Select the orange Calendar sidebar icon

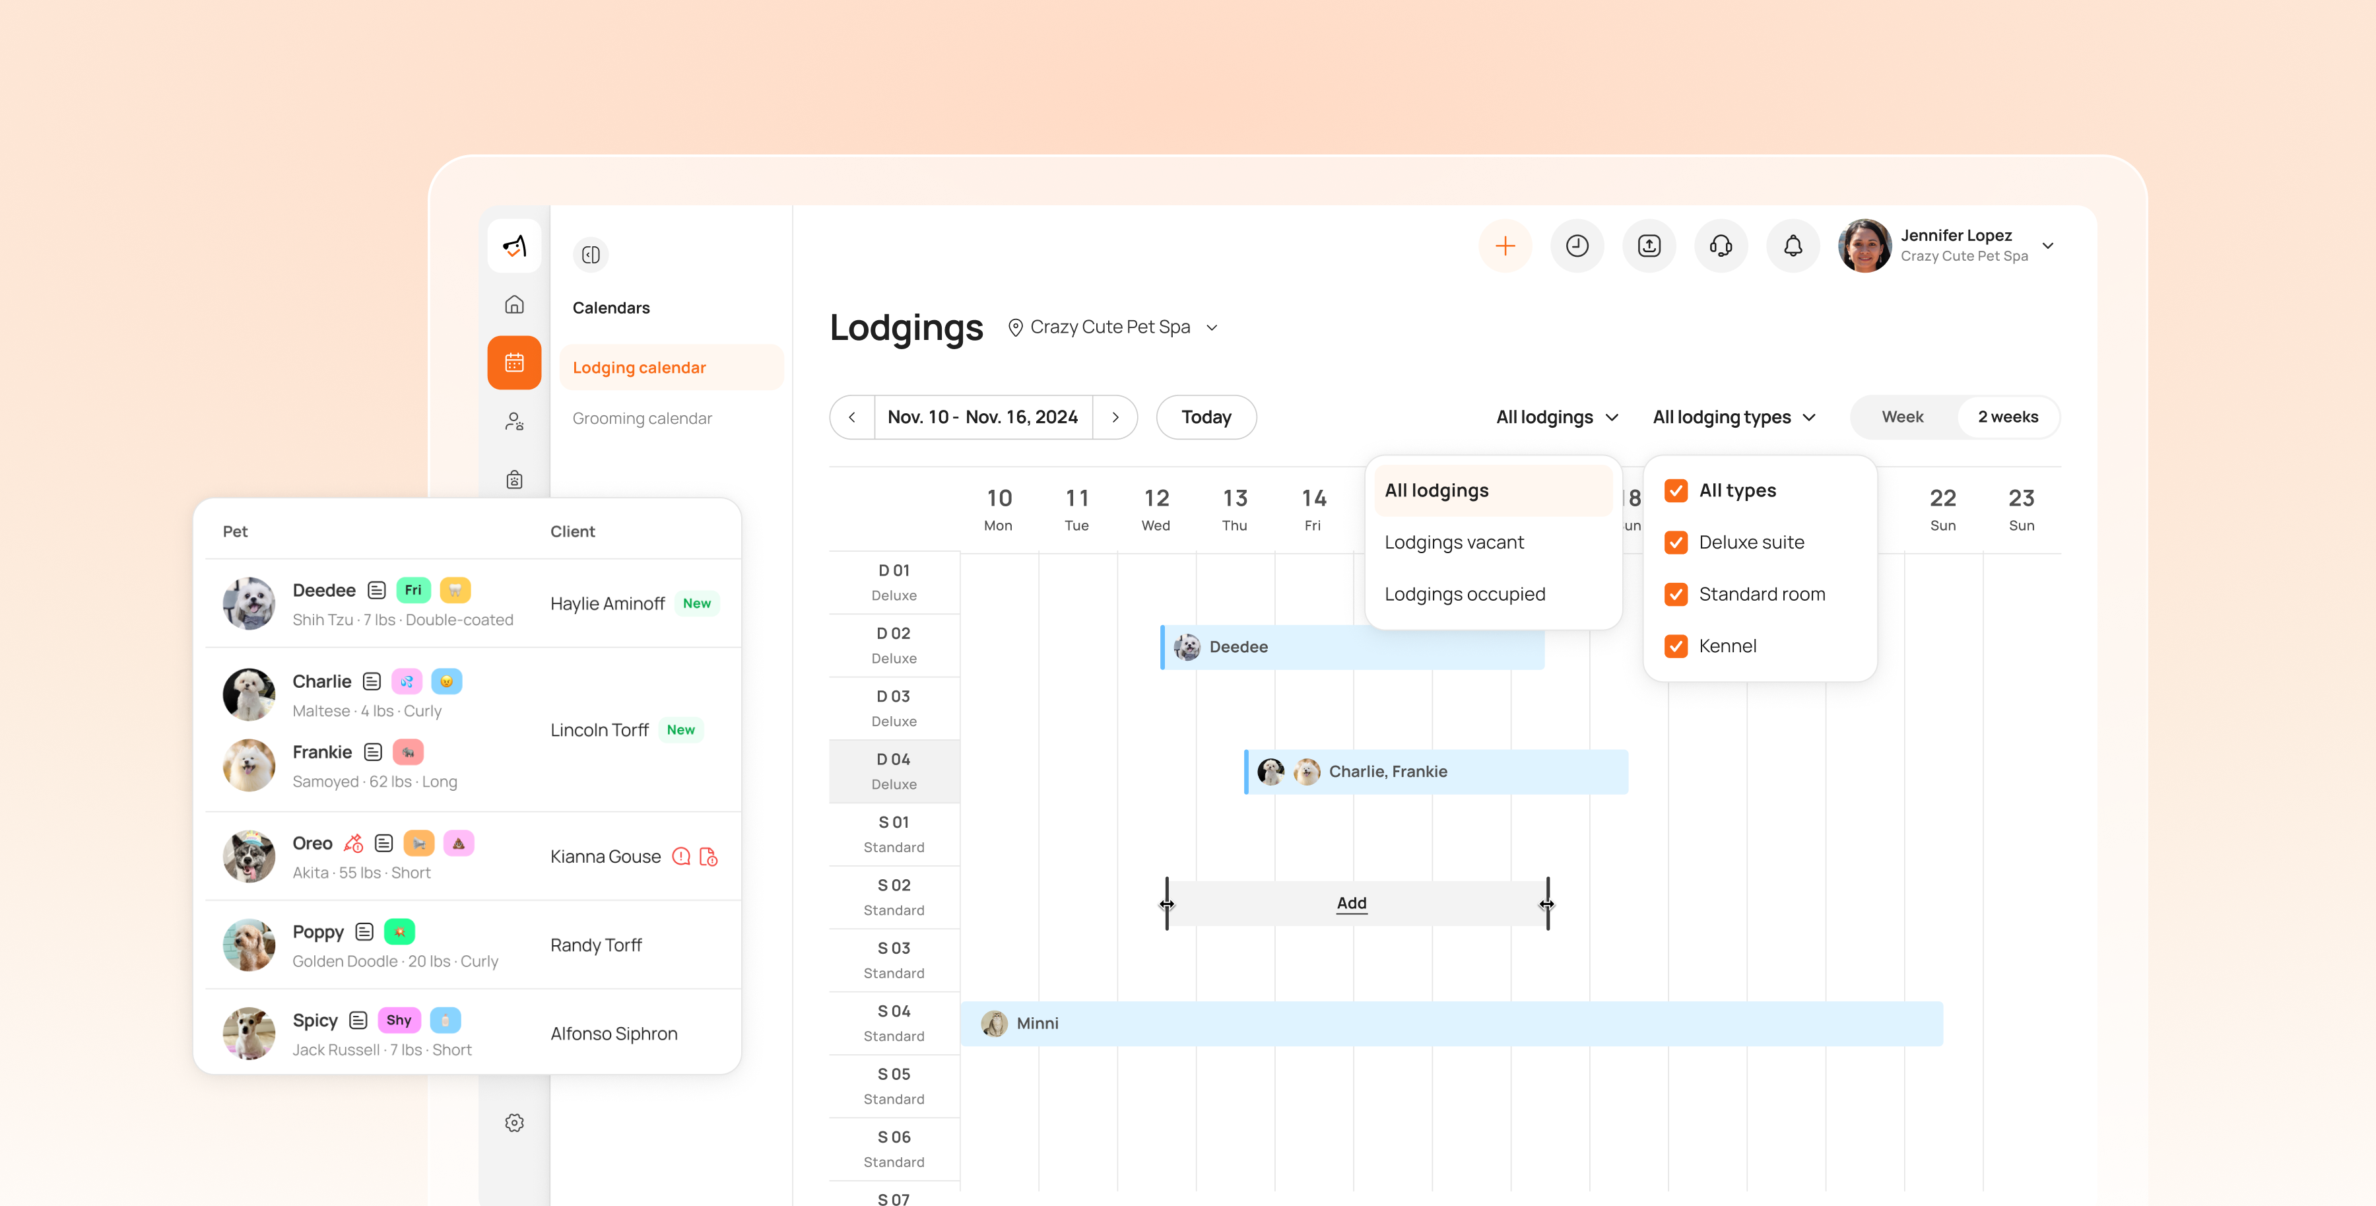(513, 362)
